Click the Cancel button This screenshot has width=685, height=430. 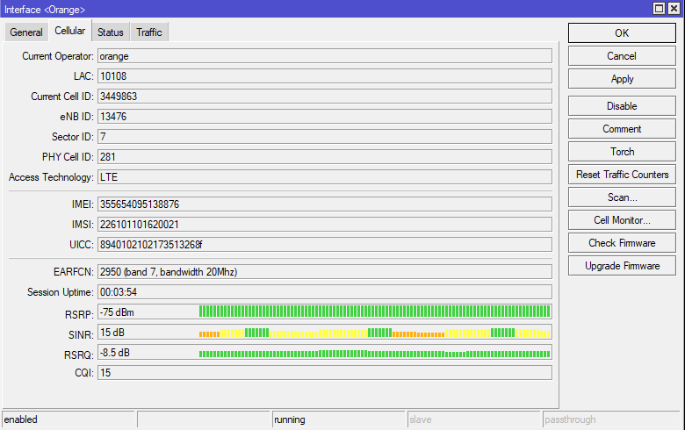tap(622, 56)
